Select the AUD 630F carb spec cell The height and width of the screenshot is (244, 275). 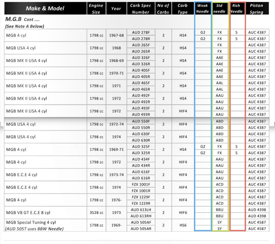point(141,134)
